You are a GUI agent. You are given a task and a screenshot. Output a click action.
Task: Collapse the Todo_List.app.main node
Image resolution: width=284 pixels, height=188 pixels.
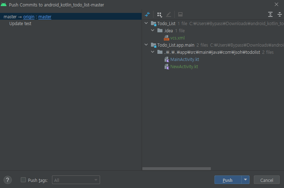(146, 44)
